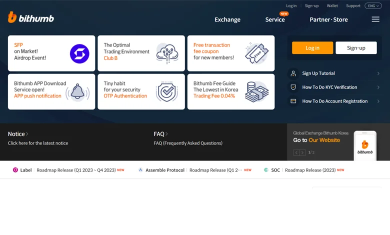Open Optimal Trading Environment Club B card
390x235 pixels.
coord(141,53)
